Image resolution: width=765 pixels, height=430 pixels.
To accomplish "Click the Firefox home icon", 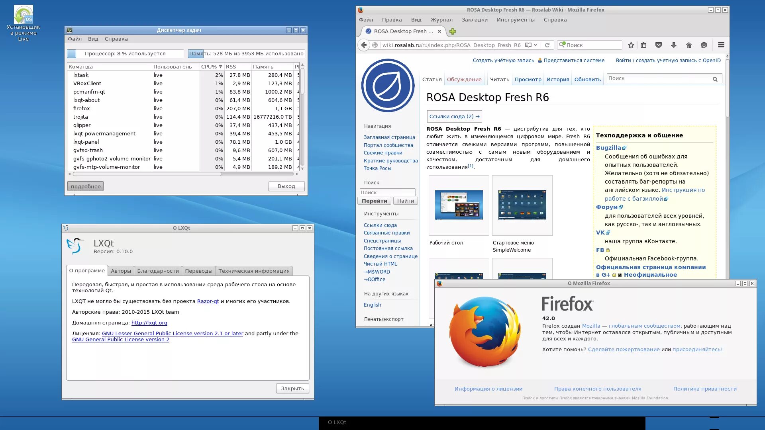I will (688, 45).
